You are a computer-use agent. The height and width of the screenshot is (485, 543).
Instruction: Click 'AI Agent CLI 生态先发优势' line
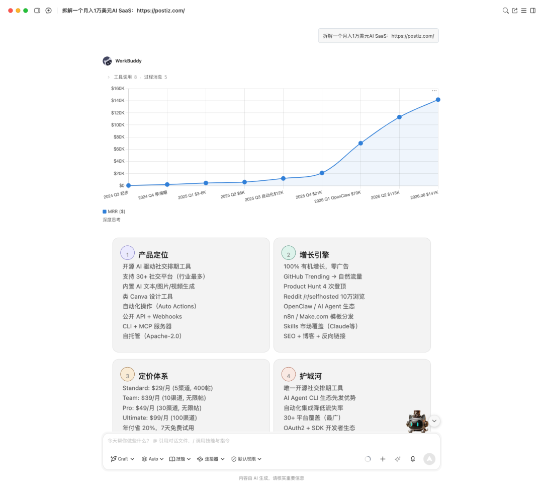(320, 398)
